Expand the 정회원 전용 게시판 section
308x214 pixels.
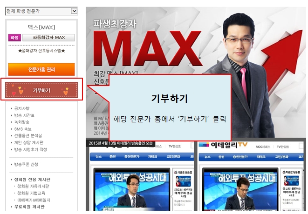[x=32, y=179]
